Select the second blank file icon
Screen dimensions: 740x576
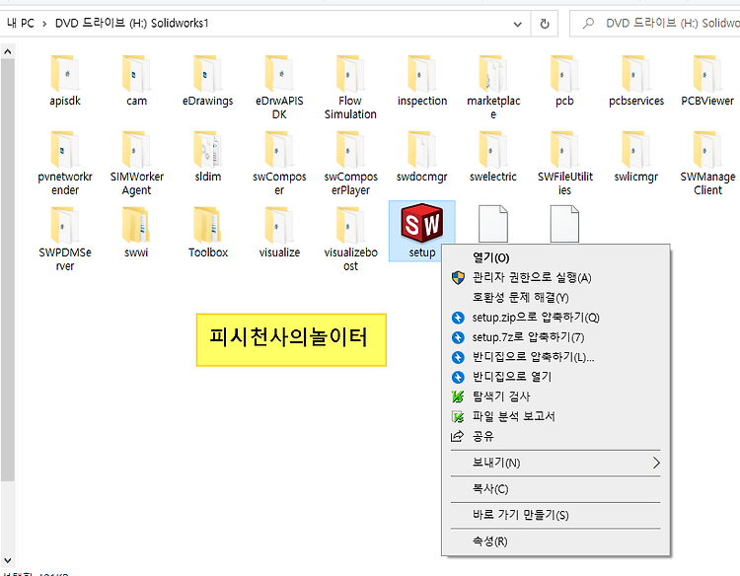[564, 224]
